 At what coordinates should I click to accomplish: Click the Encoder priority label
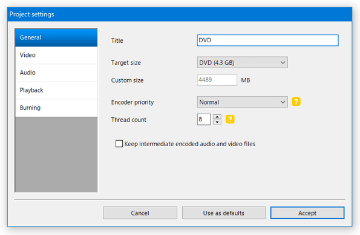[133, 102]
